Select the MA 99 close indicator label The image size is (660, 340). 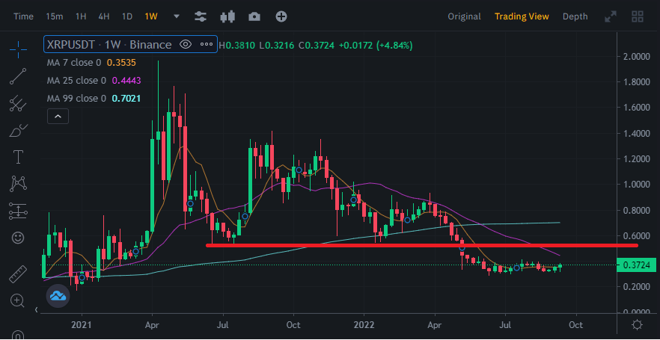coord(76,99)
